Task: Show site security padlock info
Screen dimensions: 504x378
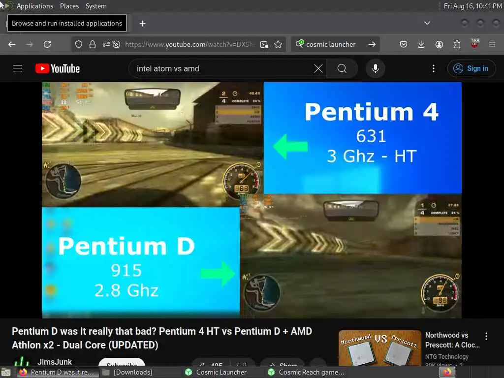Action: tap(93, 44)
